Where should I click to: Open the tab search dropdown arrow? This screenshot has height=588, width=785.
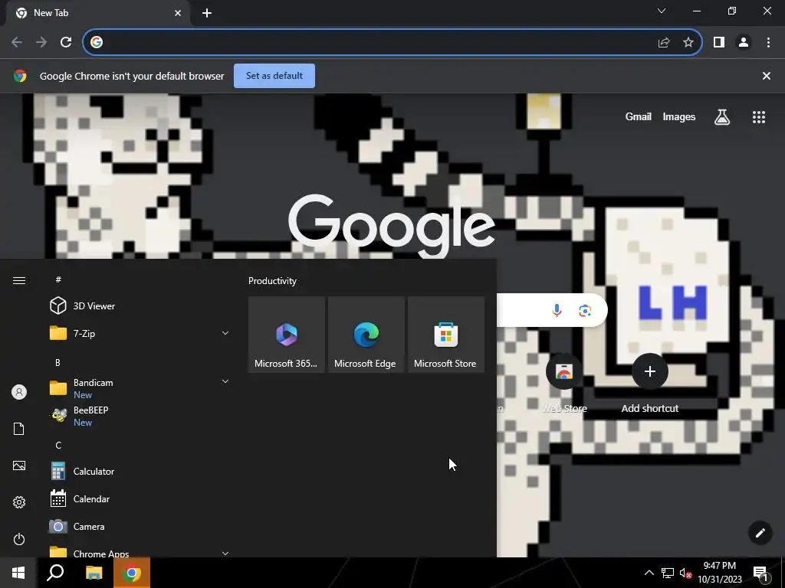662,11
